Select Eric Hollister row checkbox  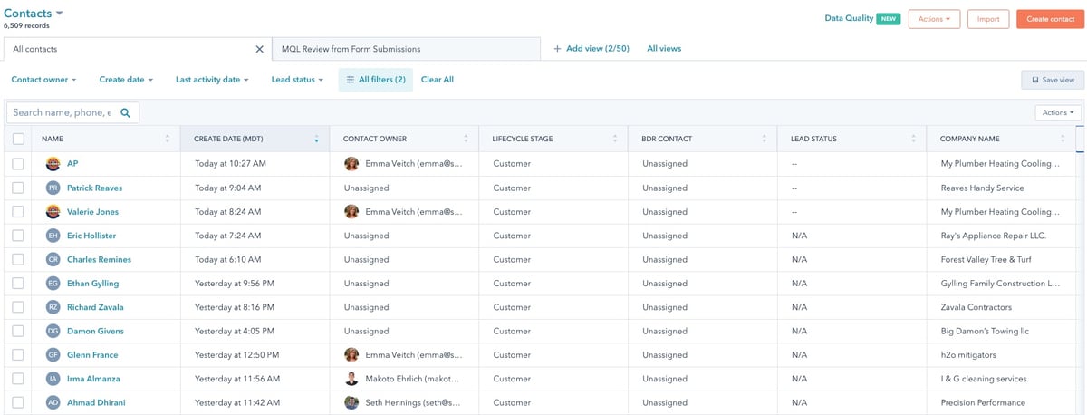pos(18,236)
